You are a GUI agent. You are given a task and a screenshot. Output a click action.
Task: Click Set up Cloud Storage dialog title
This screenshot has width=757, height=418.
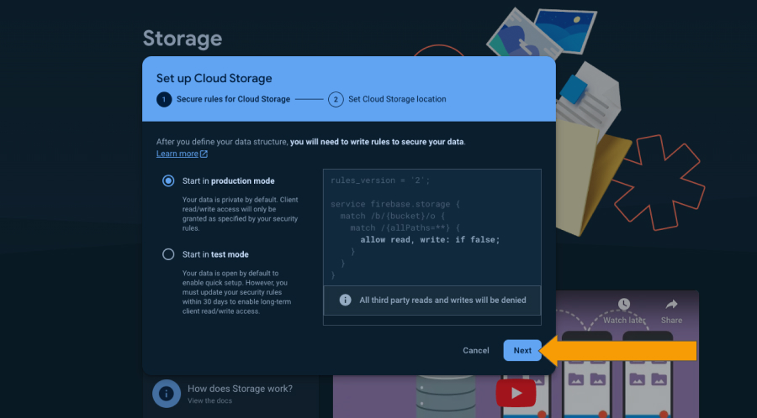214,79
